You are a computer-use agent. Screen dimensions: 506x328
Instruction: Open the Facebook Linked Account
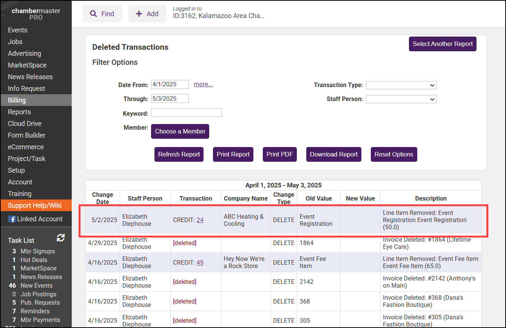pyautogui.click(x=35, y=219)
